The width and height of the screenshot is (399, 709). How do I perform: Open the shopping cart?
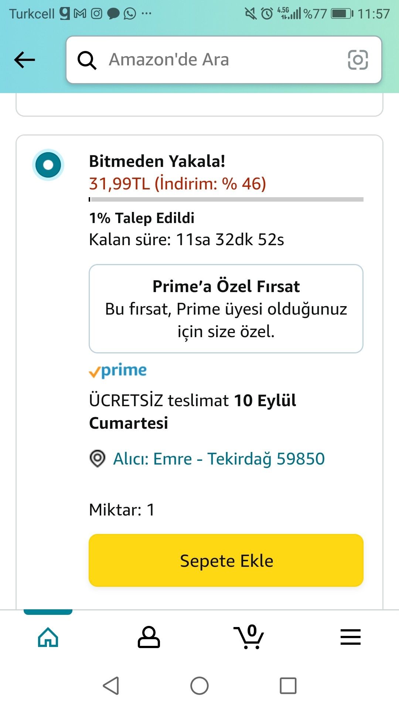tap(249, 637)
